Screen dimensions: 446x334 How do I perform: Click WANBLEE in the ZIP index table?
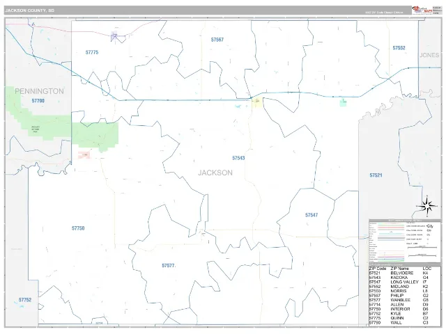point(401,300)
